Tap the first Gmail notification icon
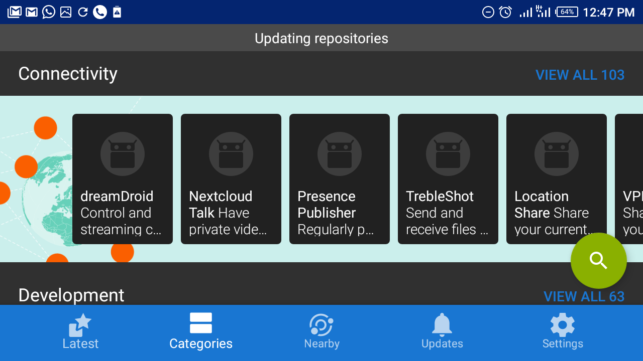The image size is (643, 361). pos(14,12)
